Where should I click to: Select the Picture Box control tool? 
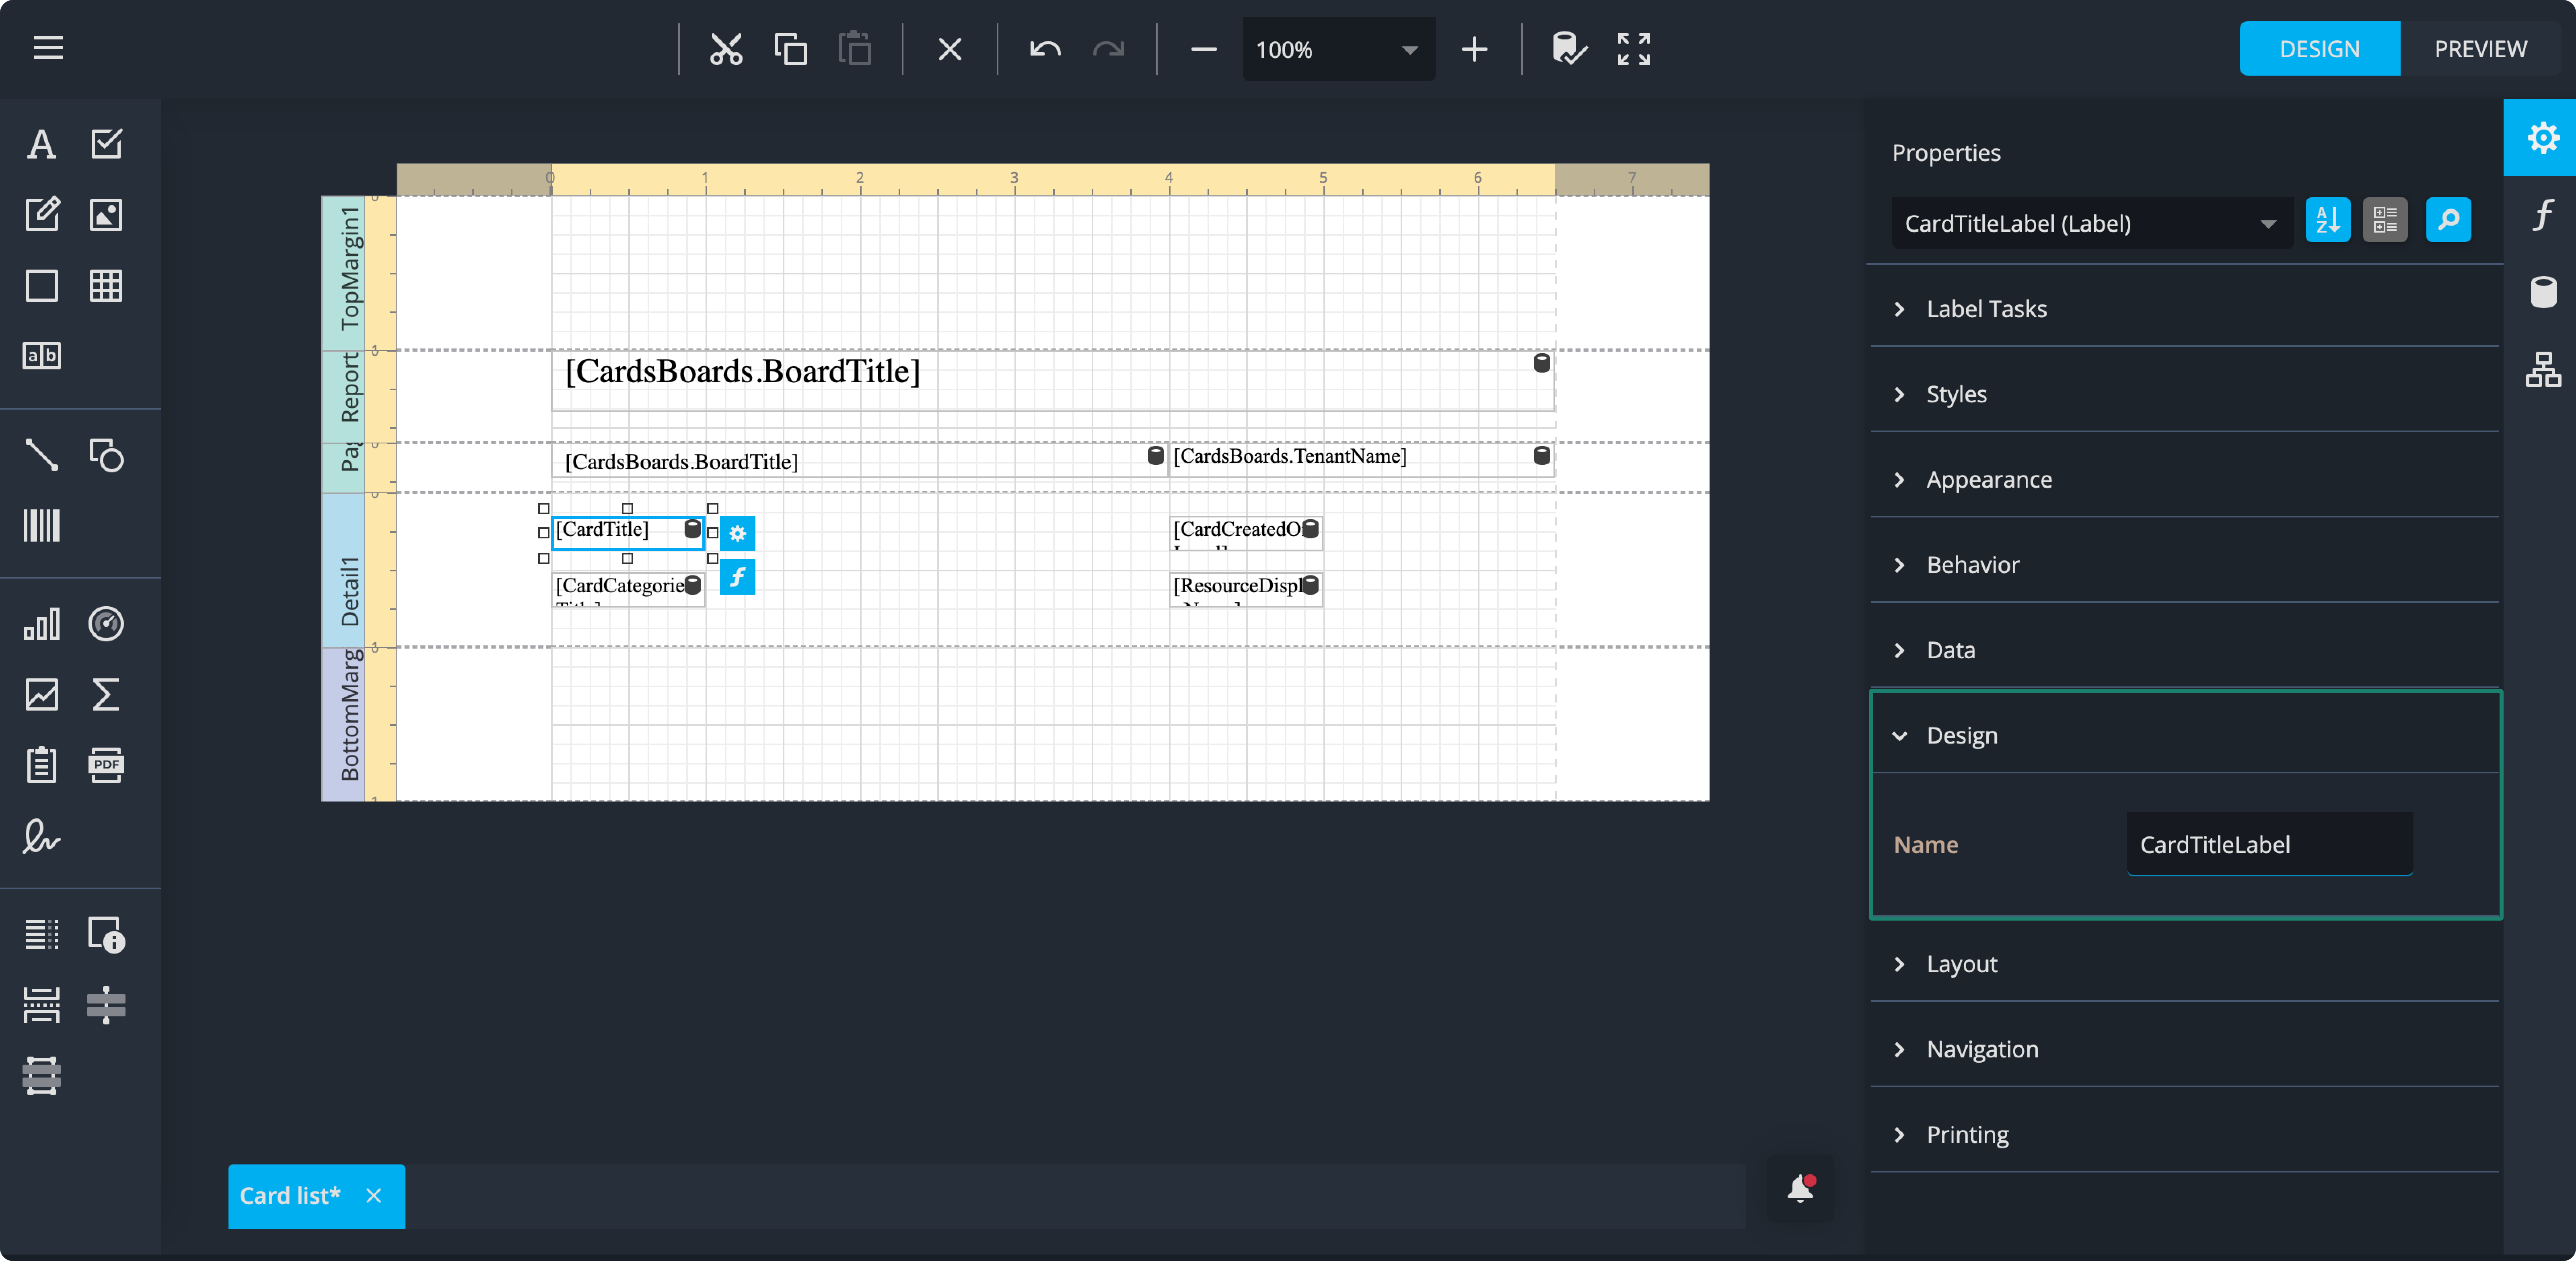pos(106,214)
